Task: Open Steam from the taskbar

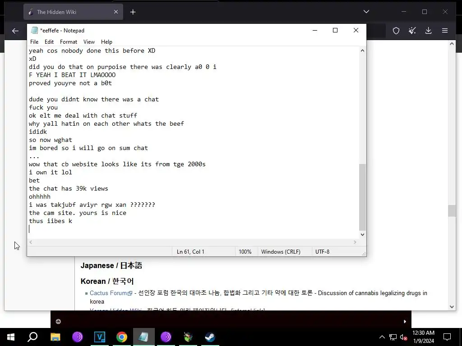Action: click(210, 337)
